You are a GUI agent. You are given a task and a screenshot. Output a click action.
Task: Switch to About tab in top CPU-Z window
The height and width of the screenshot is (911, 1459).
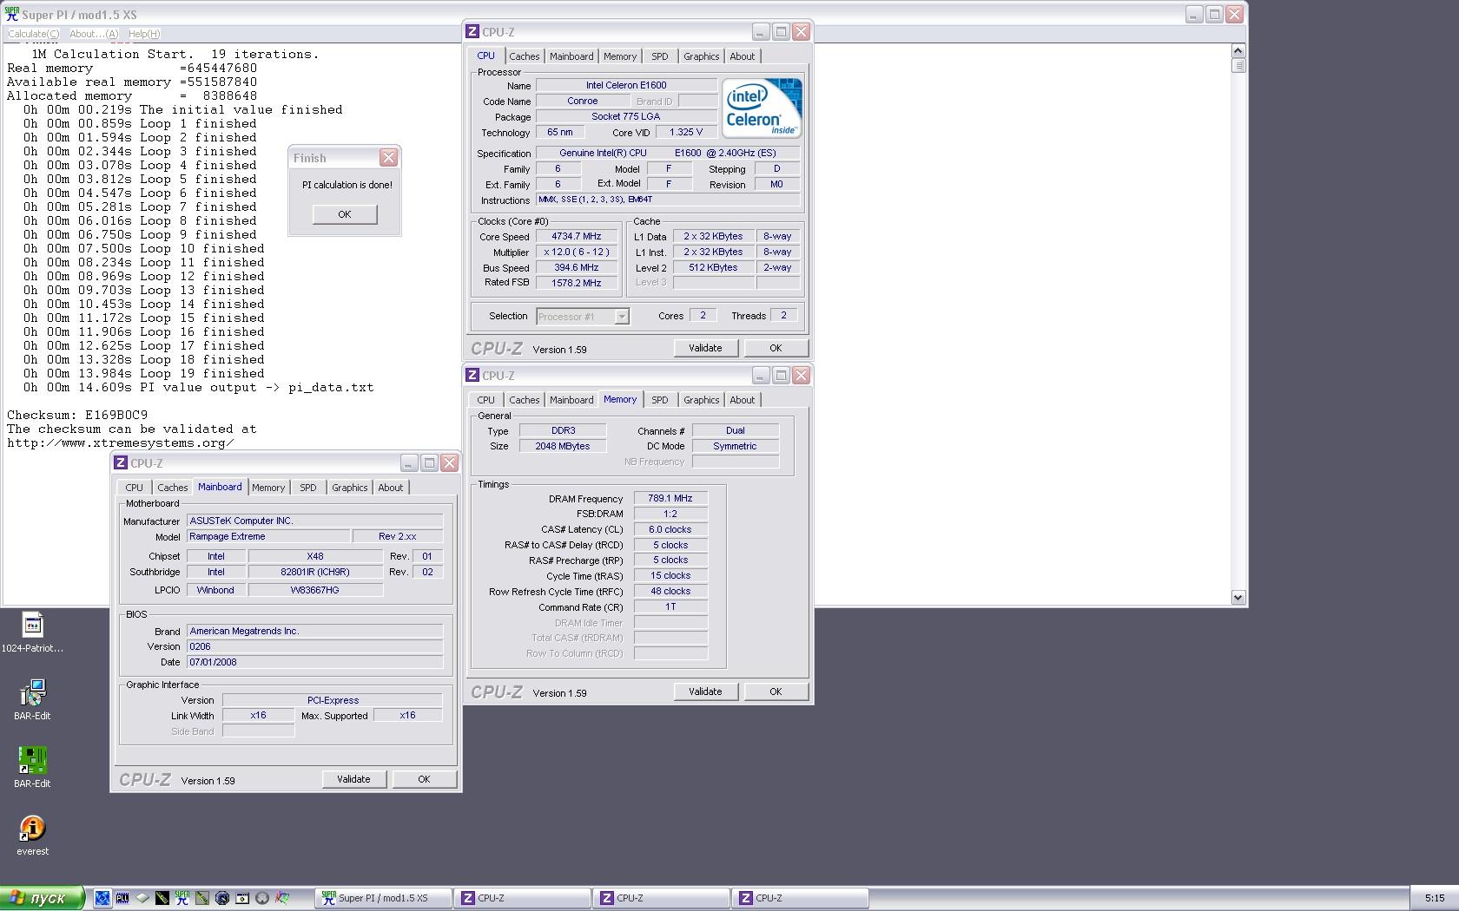742,56
